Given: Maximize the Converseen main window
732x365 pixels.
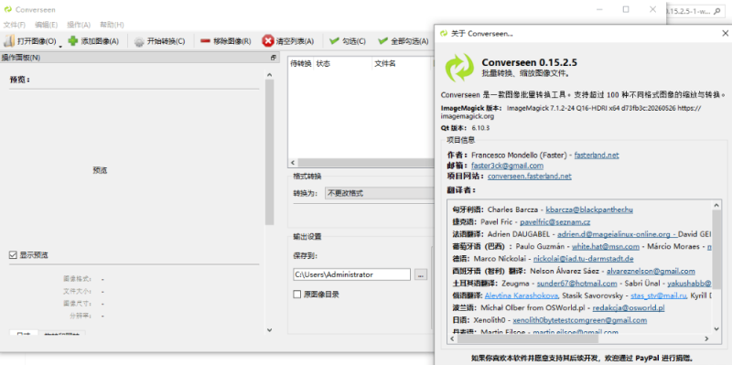Looking at the screenshot, I should pyautogui.click(x=626, y=9).
